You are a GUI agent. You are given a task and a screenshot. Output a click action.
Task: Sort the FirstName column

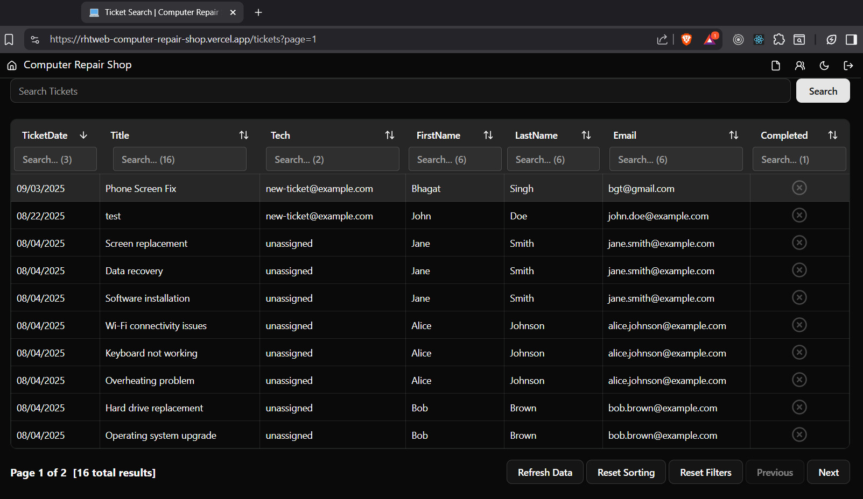(488, 135)
